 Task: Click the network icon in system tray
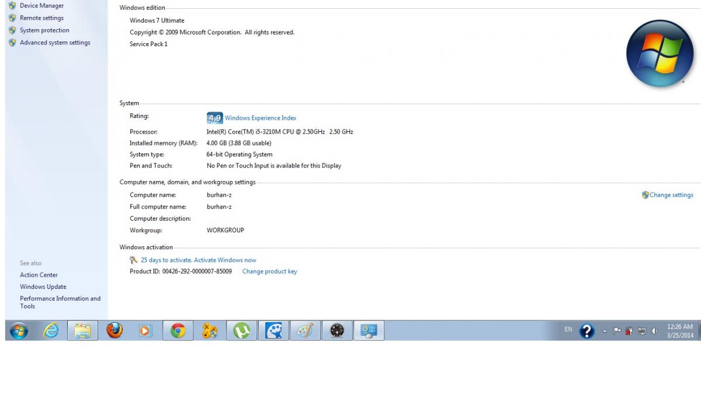pyautogui.click(x=642, y=331)
